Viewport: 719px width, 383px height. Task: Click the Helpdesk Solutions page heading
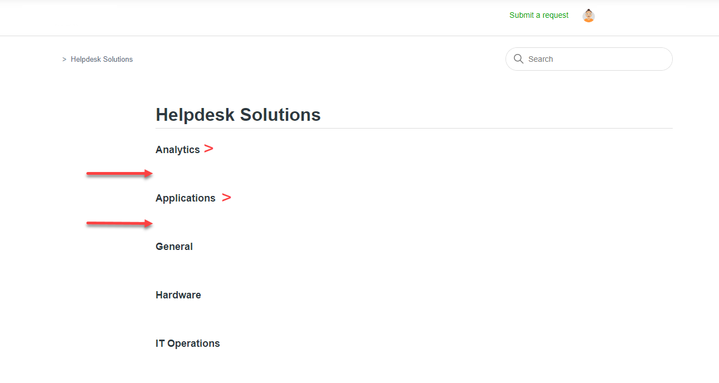(238, 115)
